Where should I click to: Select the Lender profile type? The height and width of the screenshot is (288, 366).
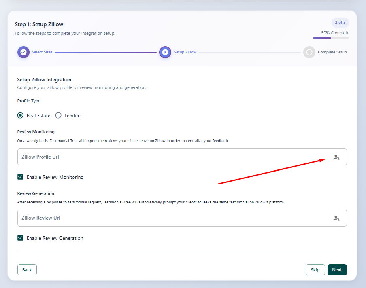(x=58, y=115)
